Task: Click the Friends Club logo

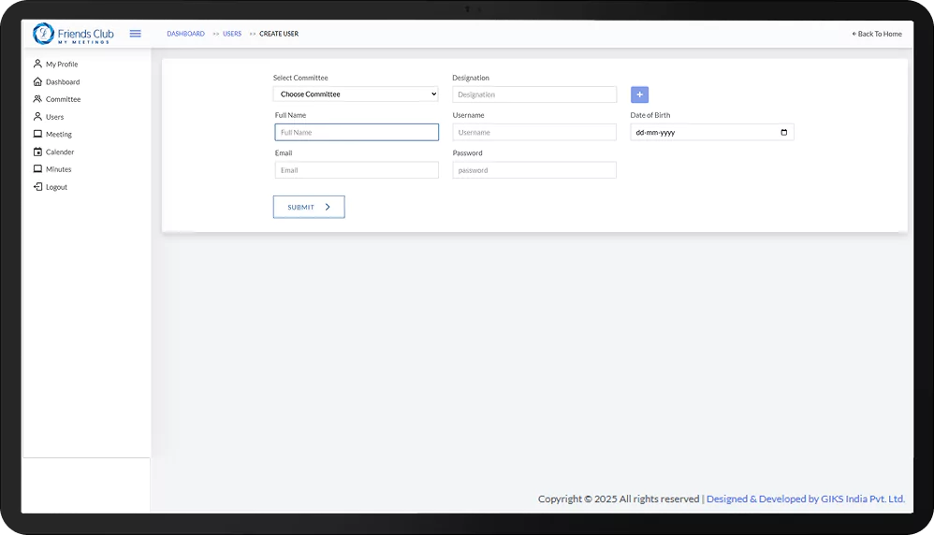Action: (x=73, y=34)
